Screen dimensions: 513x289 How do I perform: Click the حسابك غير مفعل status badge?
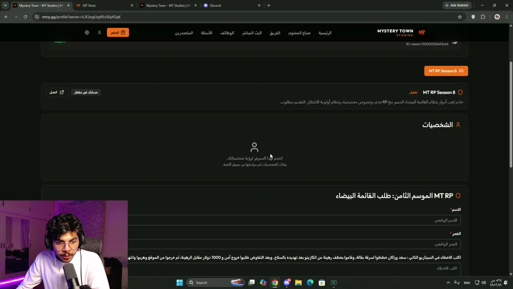[86, 92]
